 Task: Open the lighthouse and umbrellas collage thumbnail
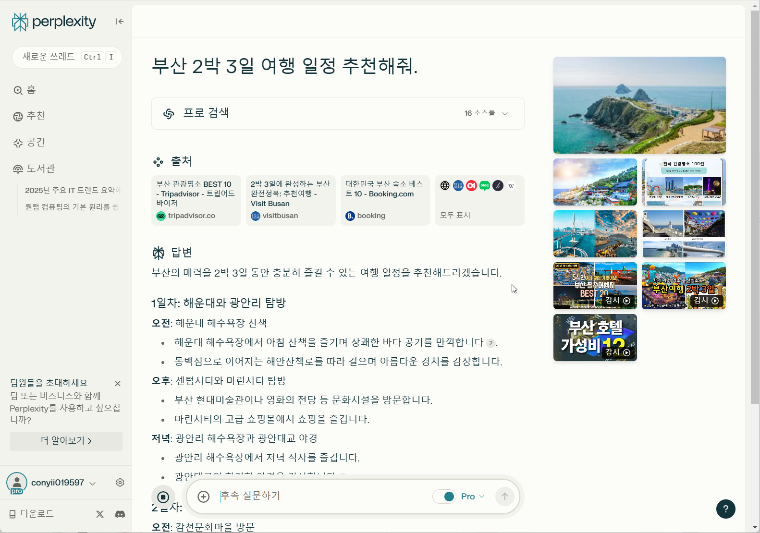(x=684, y=234)
